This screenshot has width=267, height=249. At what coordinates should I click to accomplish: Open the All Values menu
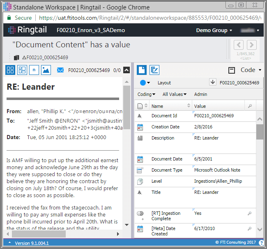coord(174,94)
